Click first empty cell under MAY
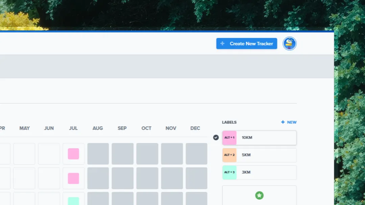Viewport: 365px width, 205px height. click(24, 154)
